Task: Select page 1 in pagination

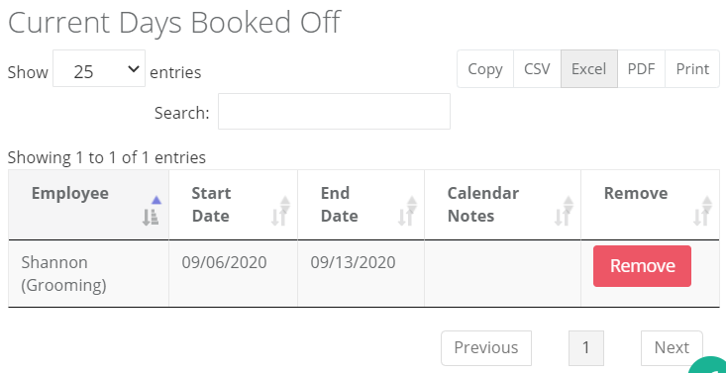Action: [x=585, y=348]
